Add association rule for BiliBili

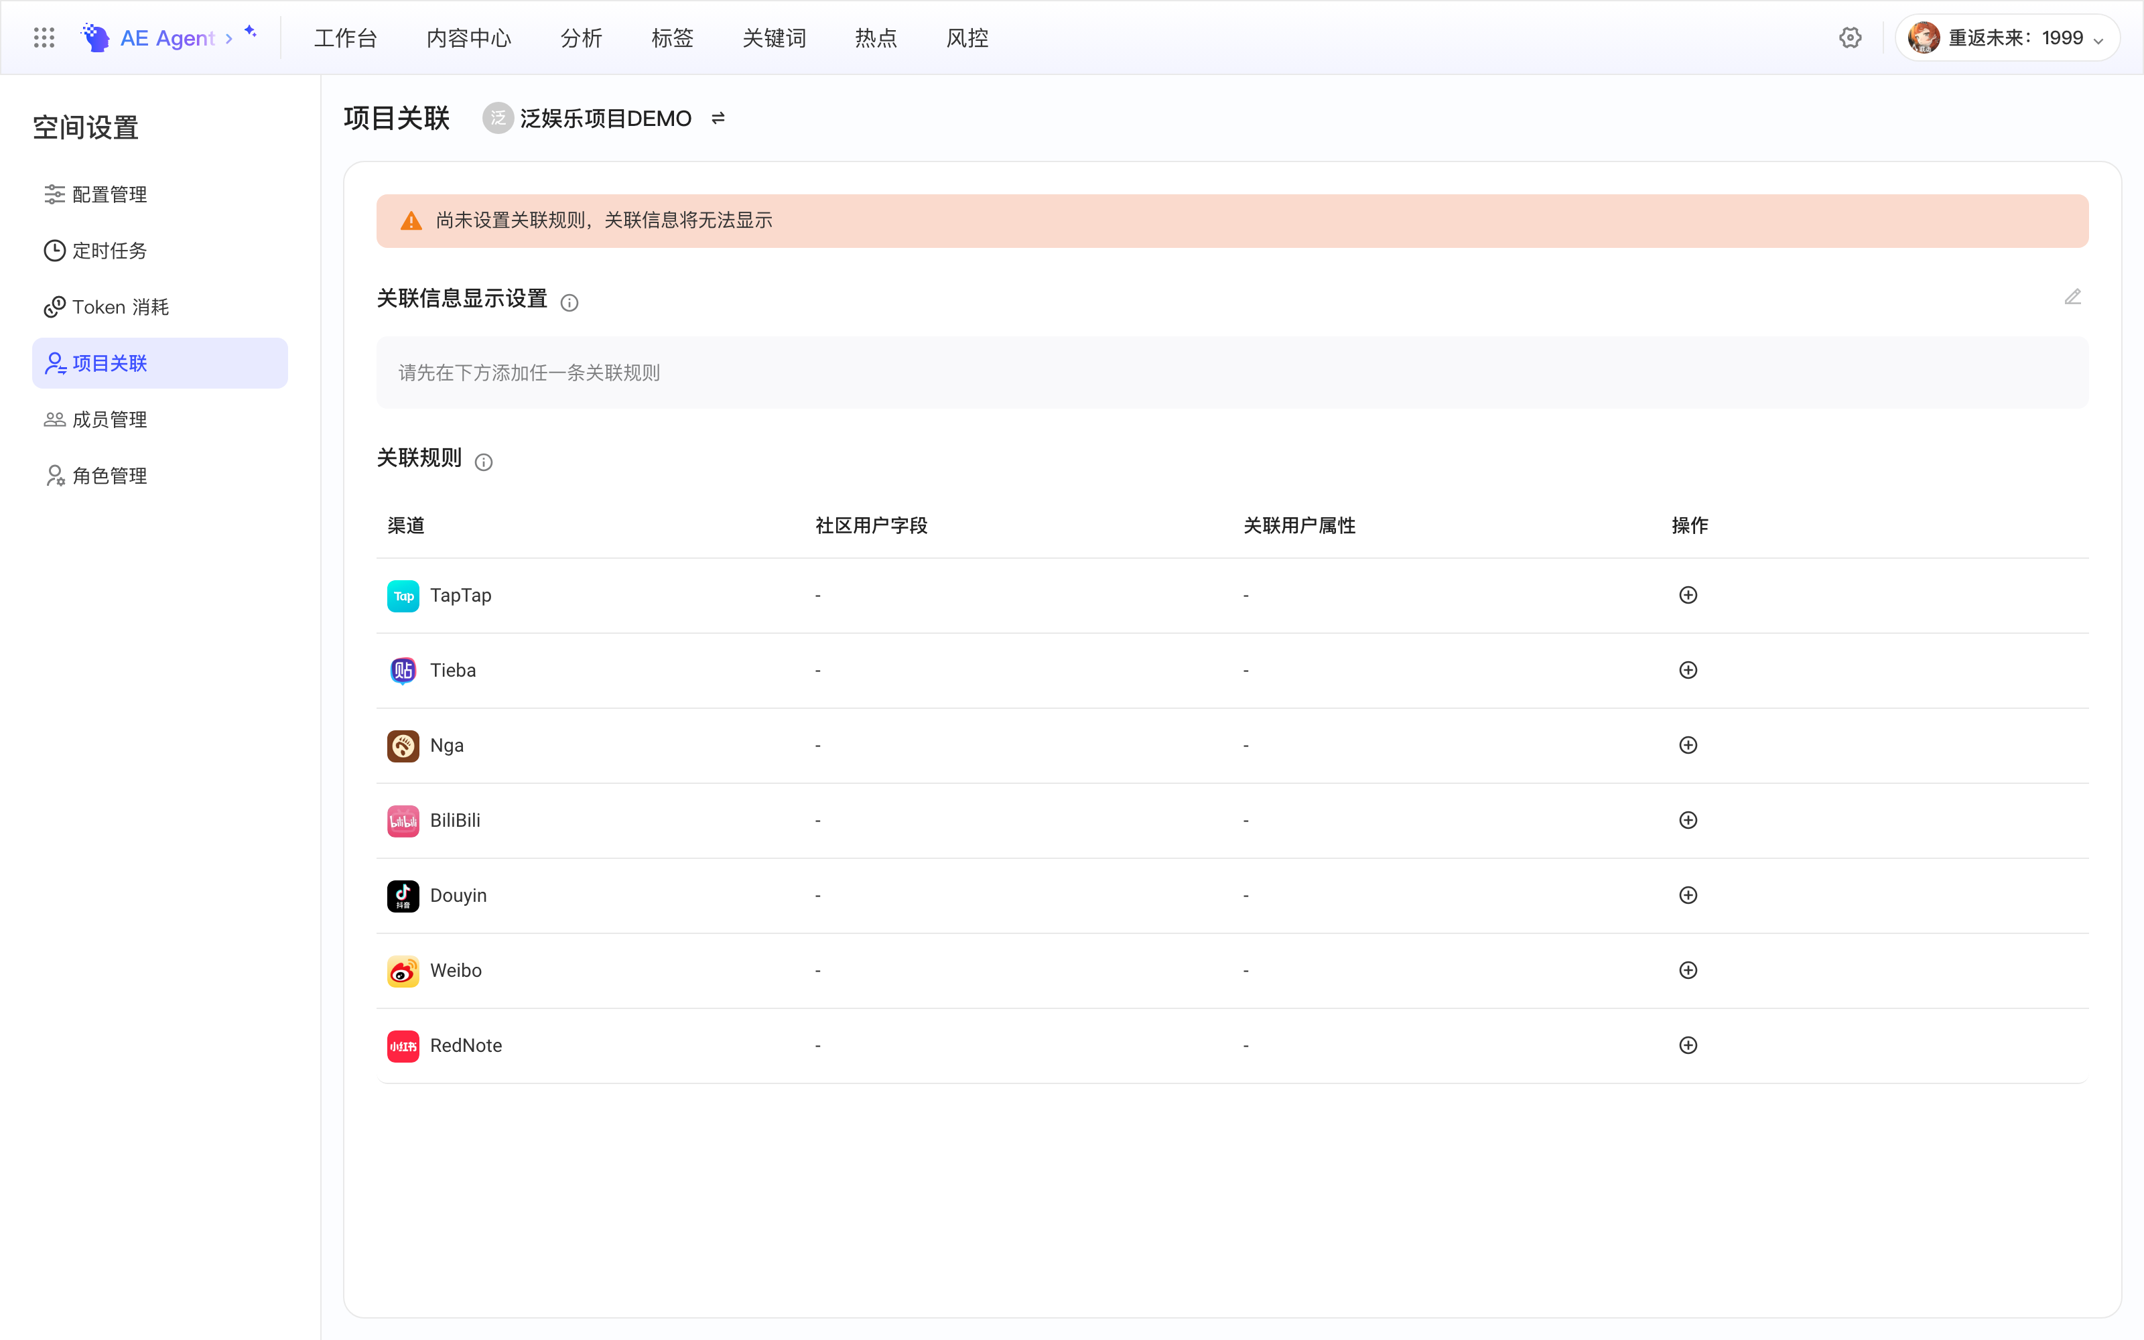tap(1688, 821)
